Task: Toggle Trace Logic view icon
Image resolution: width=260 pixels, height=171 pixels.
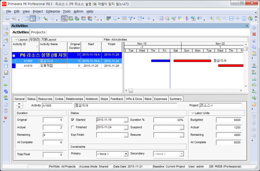Action: tap(45, 19)
